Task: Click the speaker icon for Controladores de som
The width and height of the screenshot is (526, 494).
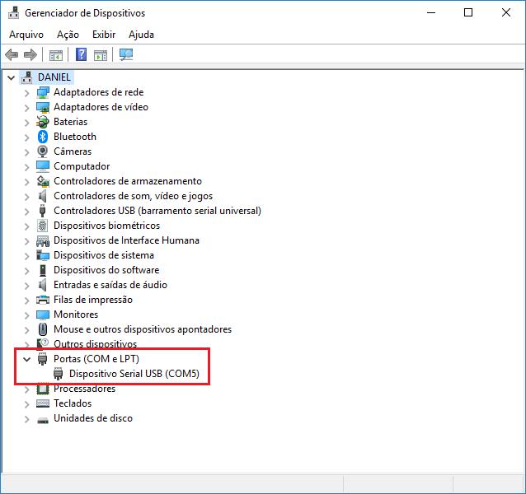Action: coord(42,196)
